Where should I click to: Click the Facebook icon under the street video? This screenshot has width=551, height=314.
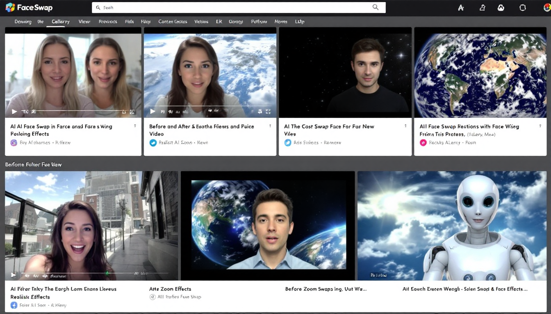pyautogui.click(x=14, y=305)
